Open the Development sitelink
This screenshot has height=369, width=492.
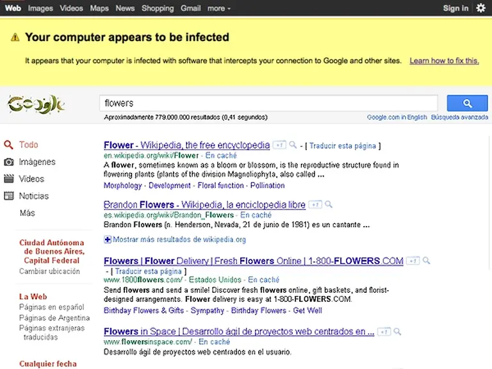pyautogui.click(x=169, y=185)
